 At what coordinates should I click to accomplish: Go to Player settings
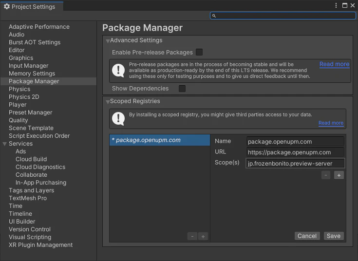coord(18,105)
